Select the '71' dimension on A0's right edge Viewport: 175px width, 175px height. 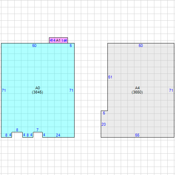(71, 90)
